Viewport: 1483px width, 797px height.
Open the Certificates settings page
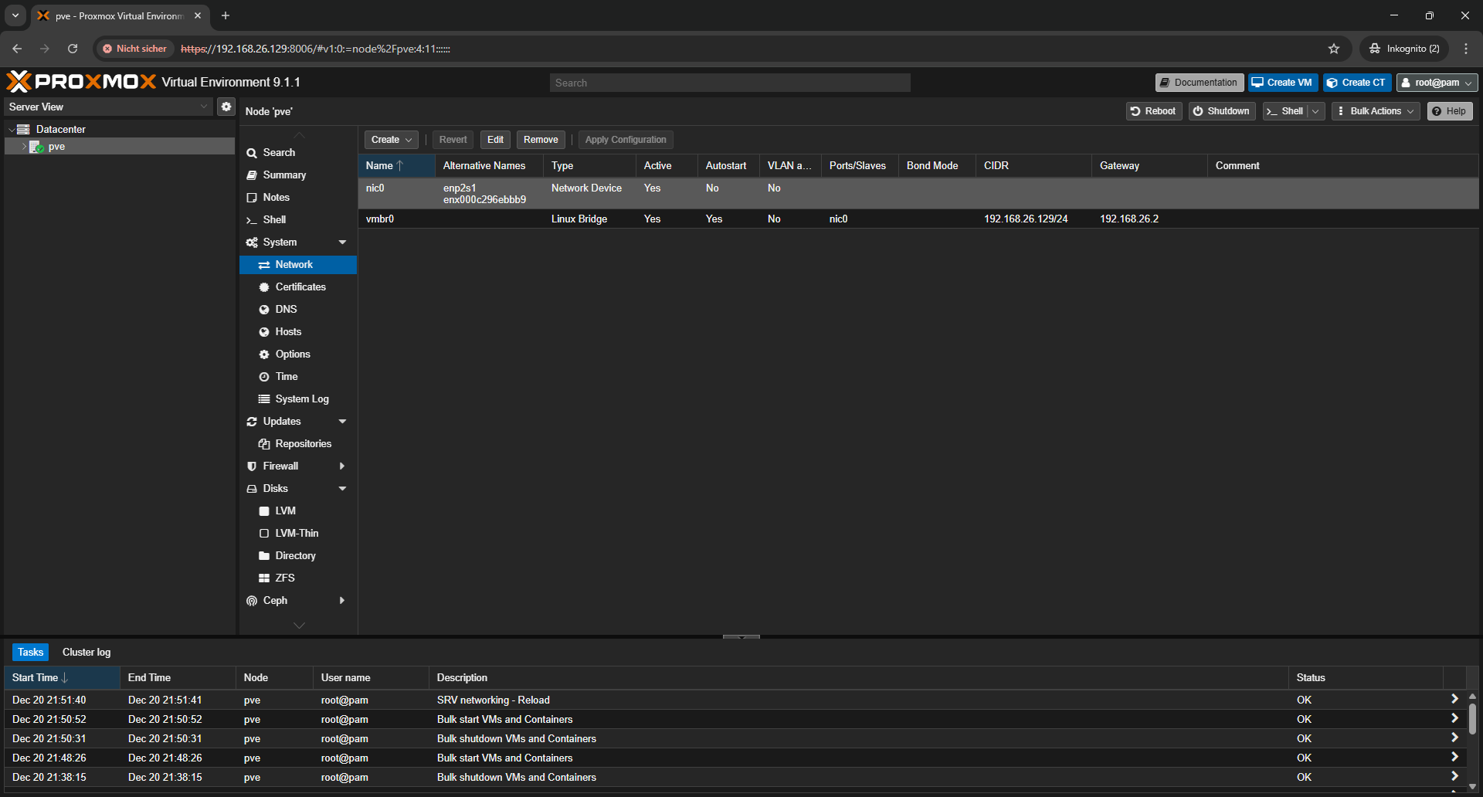[x=300, y=287]
